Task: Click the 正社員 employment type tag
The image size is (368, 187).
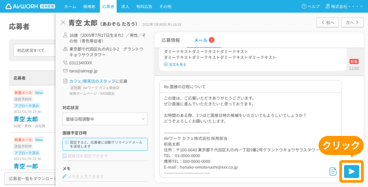Action: click(x=76, y=88)
